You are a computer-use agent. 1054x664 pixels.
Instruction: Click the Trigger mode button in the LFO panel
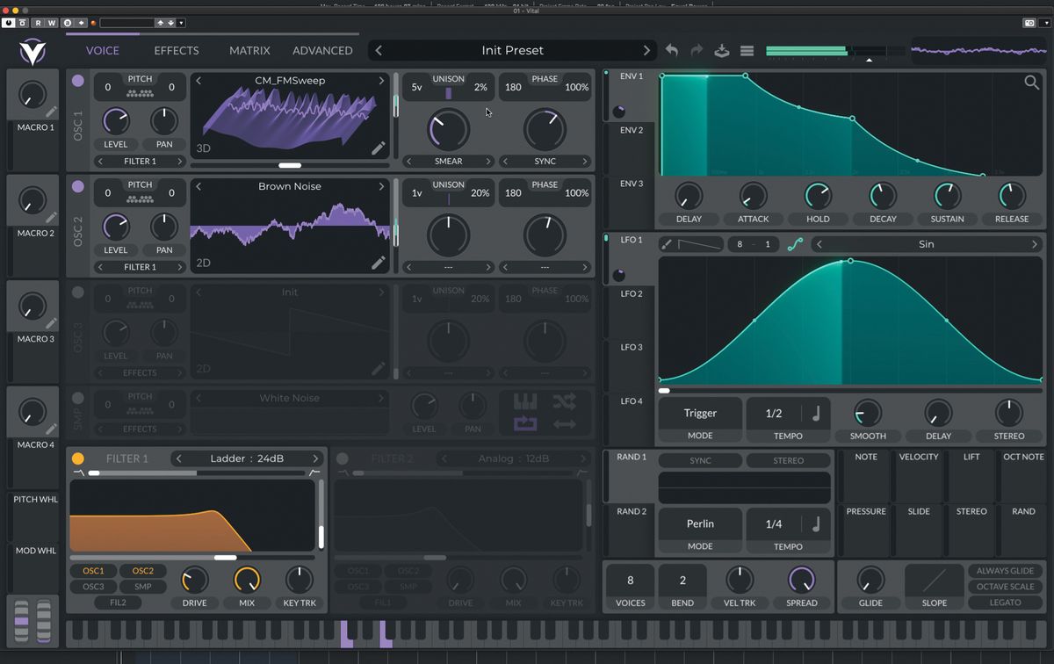tap(699, 413)
